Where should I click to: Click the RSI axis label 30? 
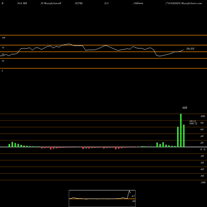point(3,61)
